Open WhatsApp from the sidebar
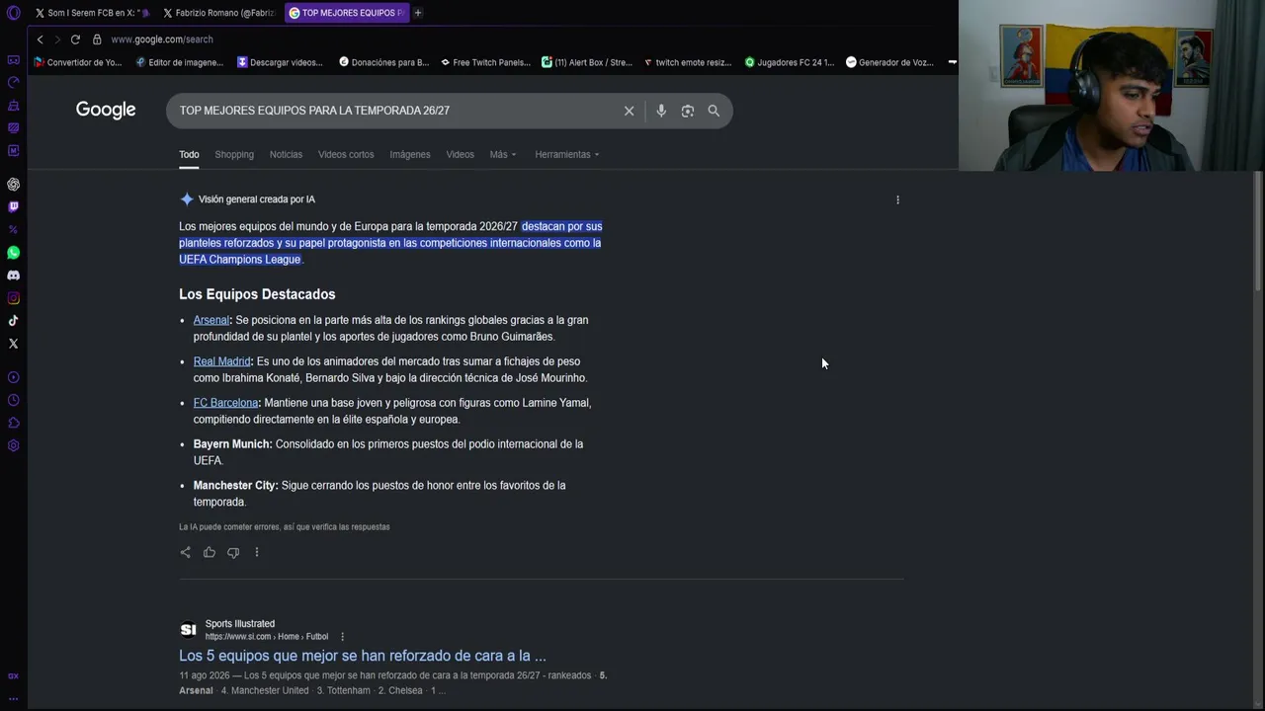1265x711 pixels. (13, 253)
